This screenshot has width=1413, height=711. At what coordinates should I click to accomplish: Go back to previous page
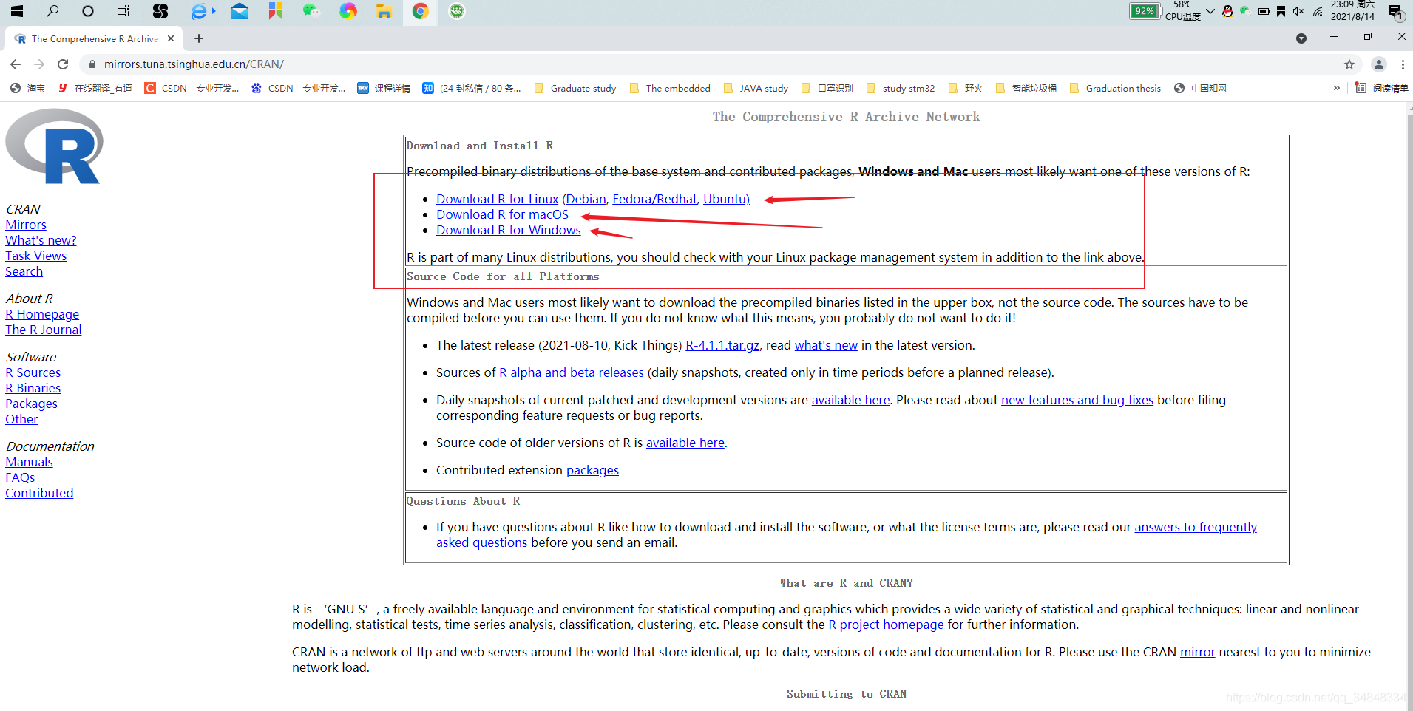pyautogui.click(x=16, y=64)
